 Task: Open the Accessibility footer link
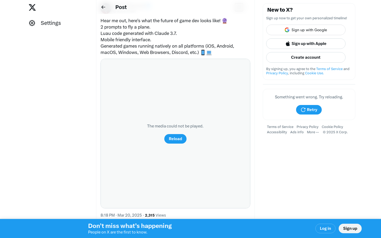(277, 132)
